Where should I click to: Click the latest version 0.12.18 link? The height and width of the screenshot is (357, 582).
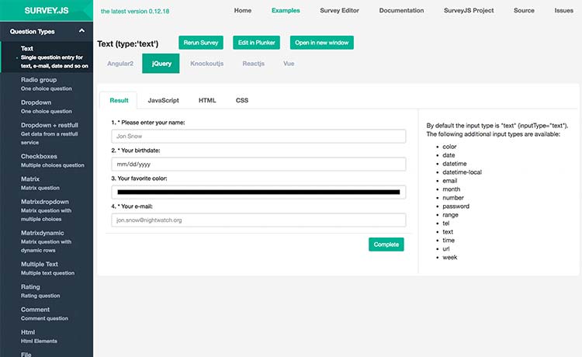click(135, 11)
